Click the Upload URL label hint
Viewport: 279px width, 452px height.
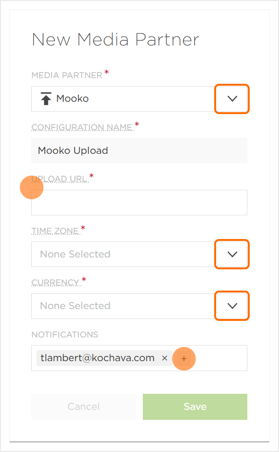pyautogui.click(x=60, y=179)
